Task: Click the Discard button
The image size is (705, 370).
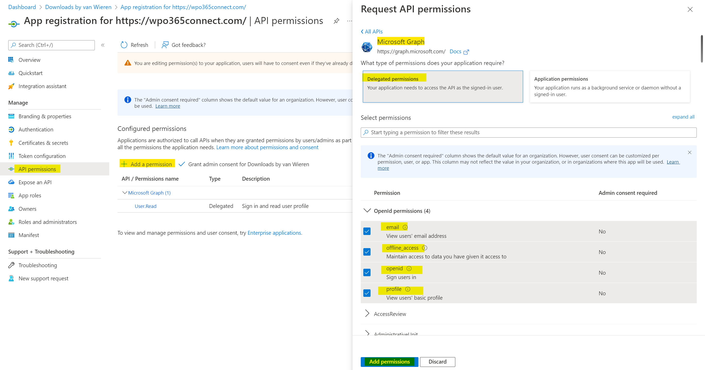Action: click(437, 362)
